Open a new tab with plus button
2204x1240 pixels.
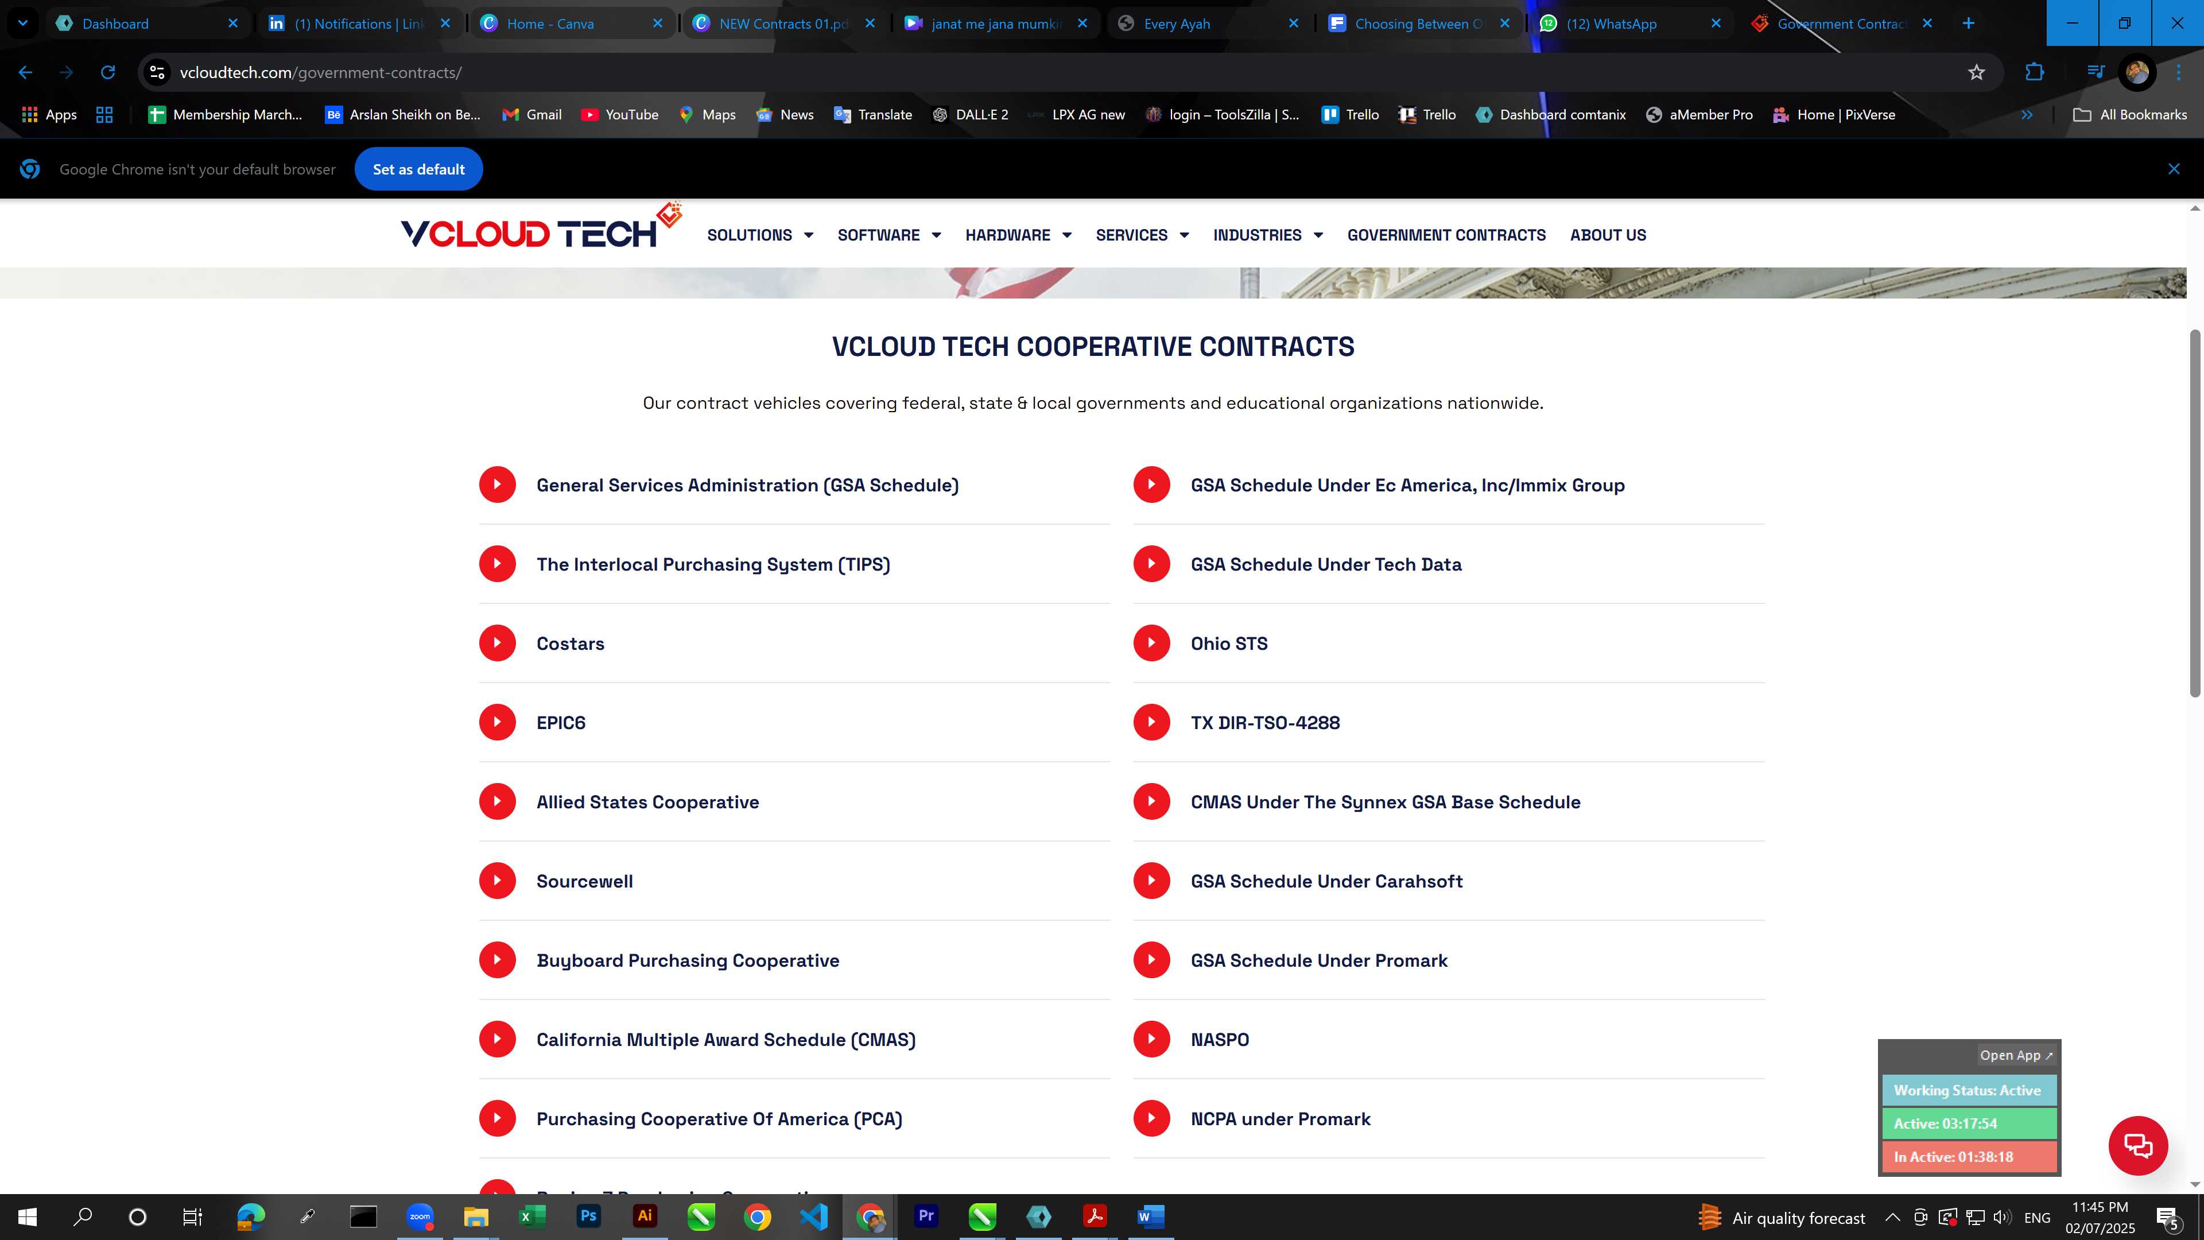coord(1969,23)
